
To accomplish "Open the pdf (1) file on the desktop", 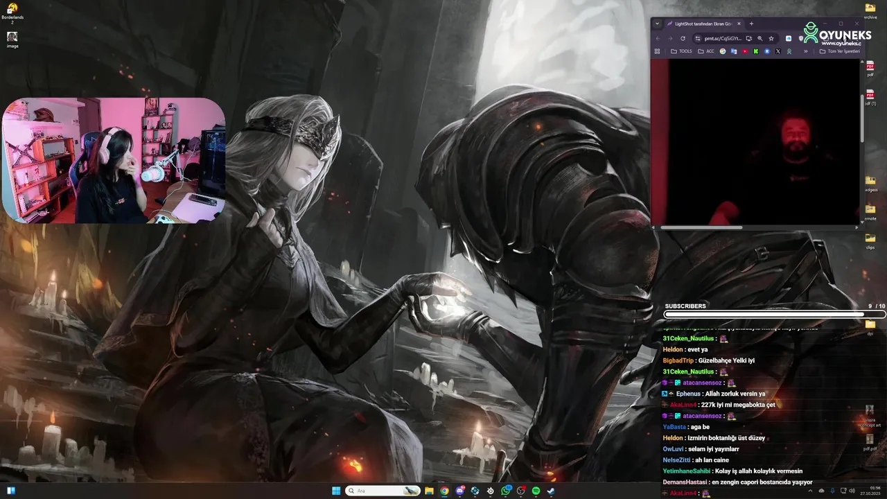I will pos(870,97).
